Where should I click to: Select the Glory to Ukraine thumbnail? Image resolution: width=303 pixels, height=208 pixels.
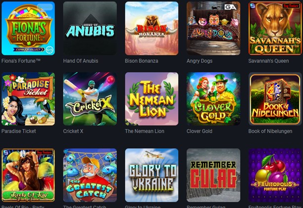151,175
